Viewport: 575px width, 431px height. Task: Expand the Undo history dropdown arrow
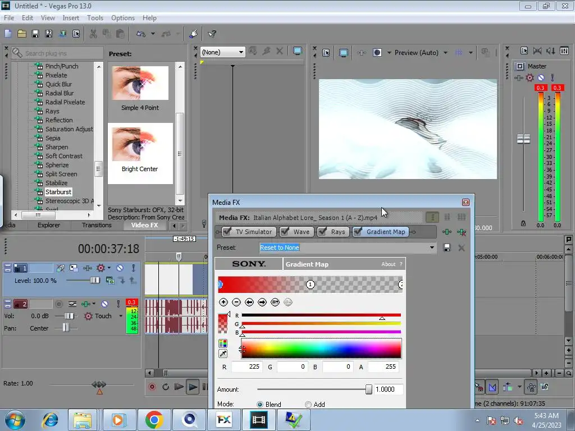click(x=153, y=34)
